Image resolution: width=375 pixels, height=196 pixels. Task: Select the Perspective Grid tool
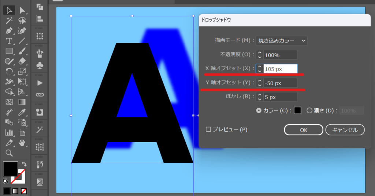[22, 92]
